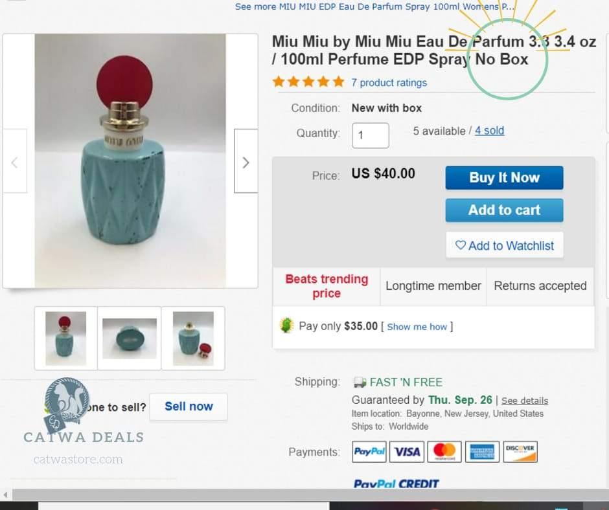609x510 pixels.
Task: Click the Add to cart button
Action: pyautogui.click(x=504, y=210)
